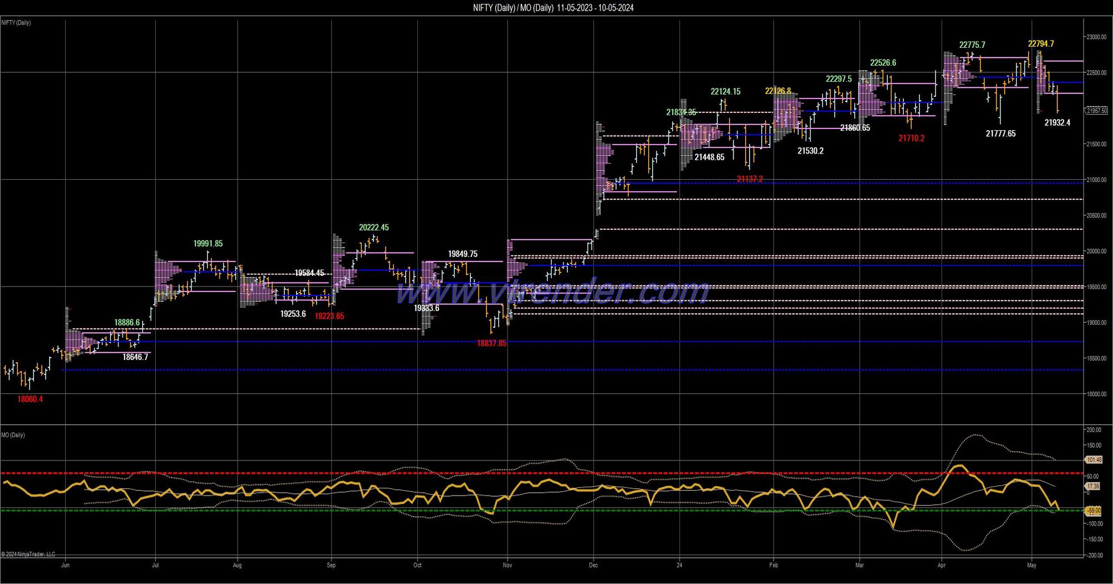
Task: Click the red 21710.2 low label
Action: (912, 138)
